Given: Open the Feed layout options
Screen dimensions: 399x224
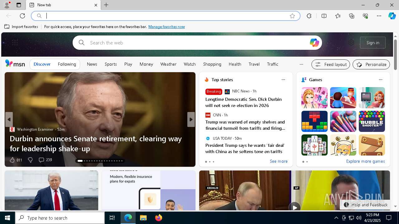Looking at the screenshot, I should pos(331,64).
